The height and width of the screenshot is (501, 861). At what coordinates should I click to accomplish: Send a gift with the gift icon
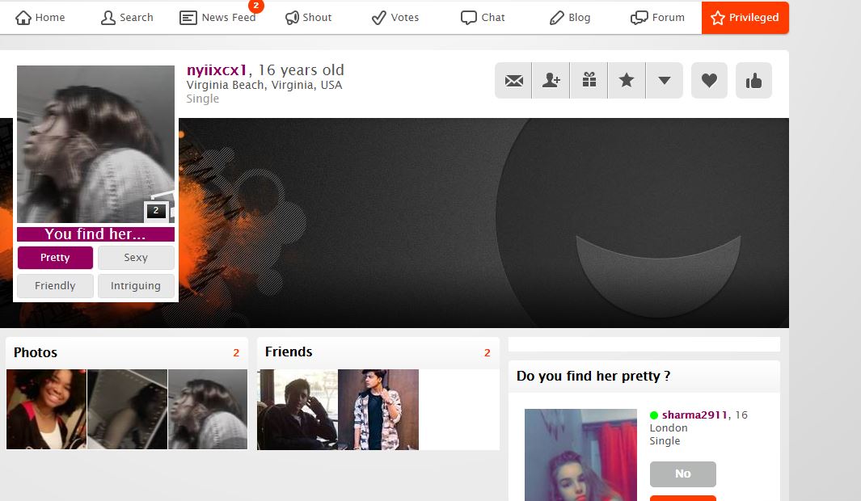(589, 81)
